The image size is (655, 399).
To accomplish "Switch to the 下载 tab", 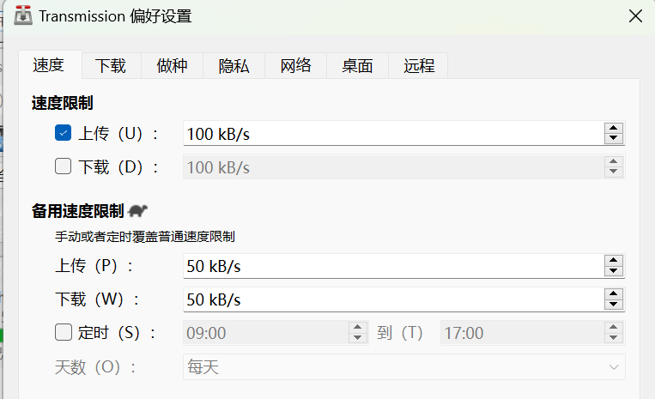I will [111, 65].
